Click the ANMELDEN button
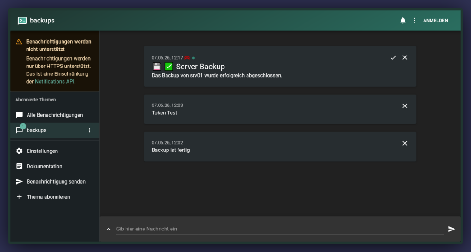This screenshot has height=252, width=471. point(435,20)
